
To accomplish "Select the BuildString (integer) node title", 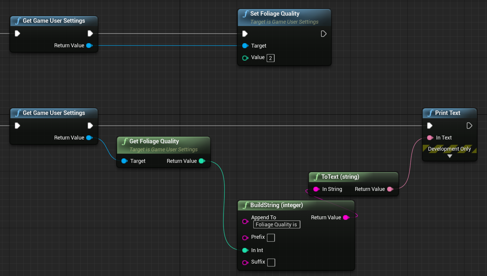I will [276, 205].
